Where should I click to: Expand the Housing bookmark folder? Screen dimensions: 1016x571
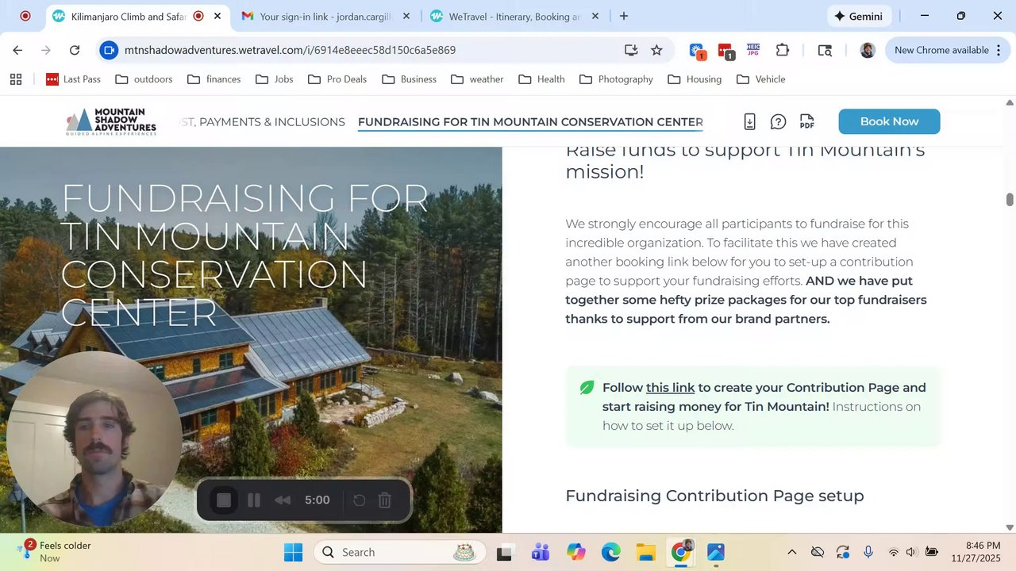click(x=695, y=79)
